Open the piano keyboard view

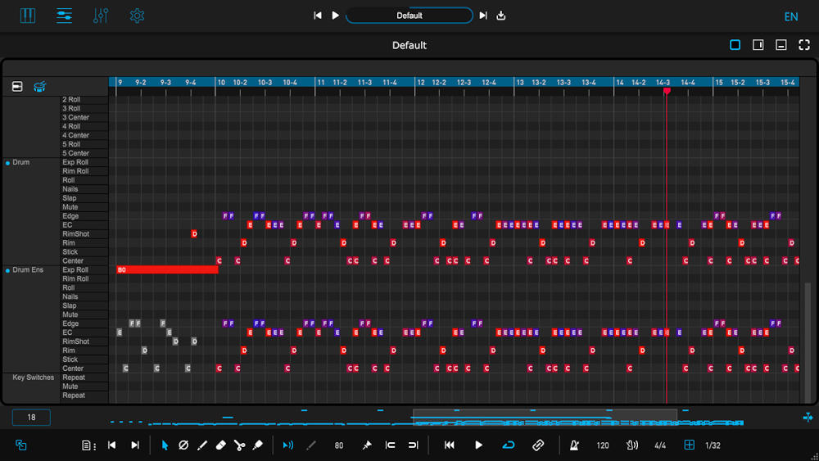[x=28, y=16]
